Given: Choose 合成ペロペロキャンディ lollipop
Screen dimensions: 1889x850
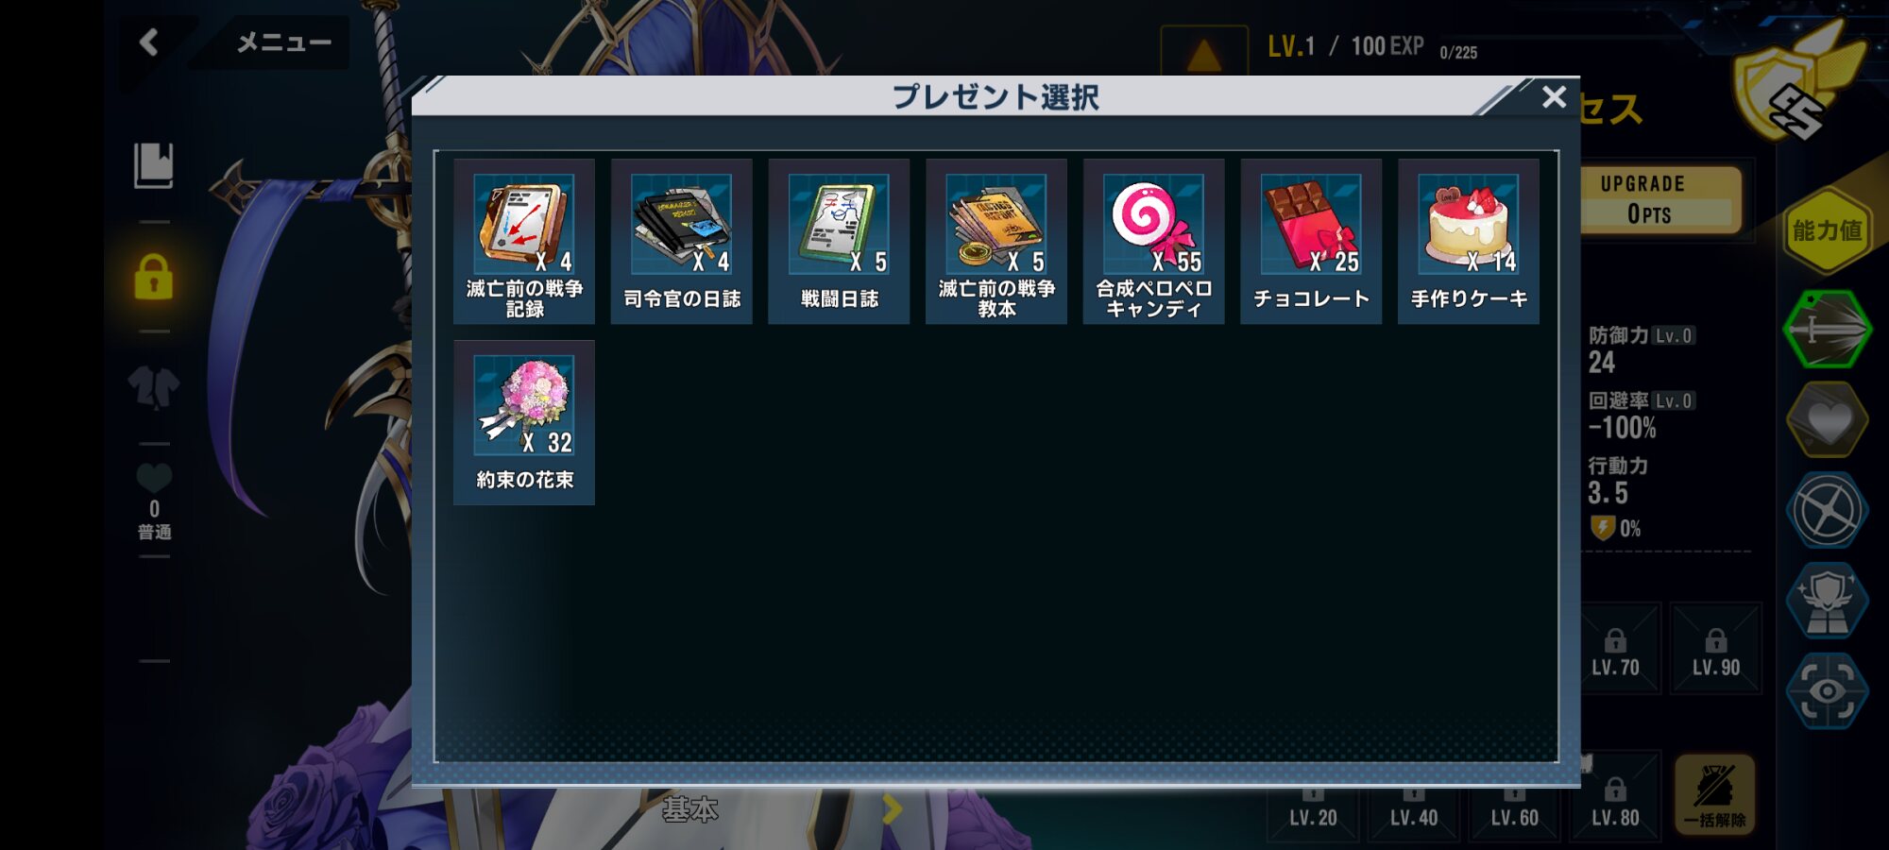Looking at the screenshot, I should pos(1153,242).
